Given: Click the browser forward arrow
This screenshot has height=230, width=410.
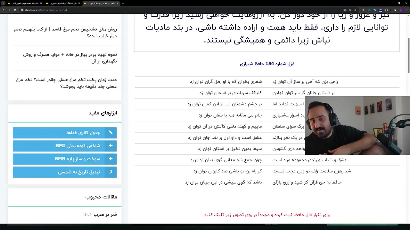Looking at the screenshot, I should 9,10.
